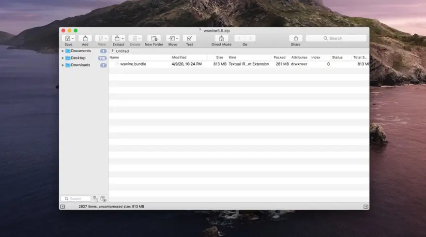This screenshot has width=426, height=237.
Task: Click the New Folder toolbar icon
Action: pyautogui.click(x=154, y=38)
